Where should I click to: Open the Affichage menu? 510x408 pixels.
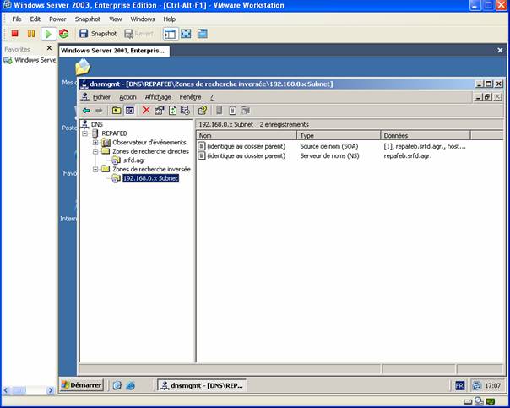coord(158,97)
